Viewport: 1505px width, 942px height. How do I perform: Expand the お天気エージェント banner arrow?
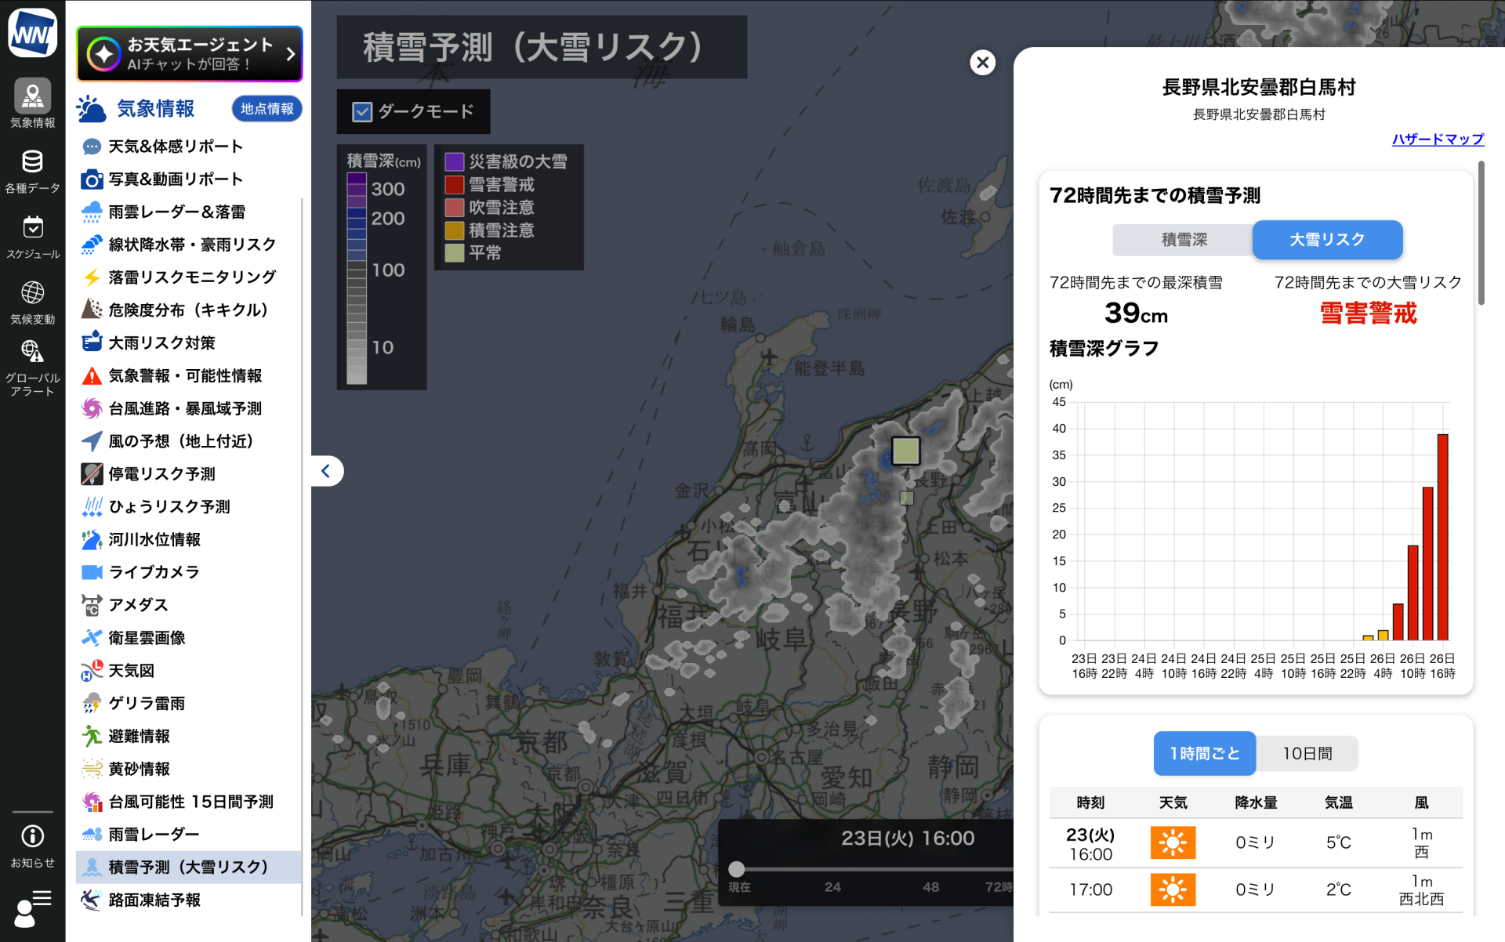291,54
